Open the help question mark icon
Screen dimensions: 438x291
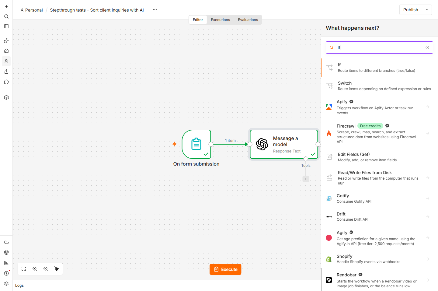[x=6, y=273]
